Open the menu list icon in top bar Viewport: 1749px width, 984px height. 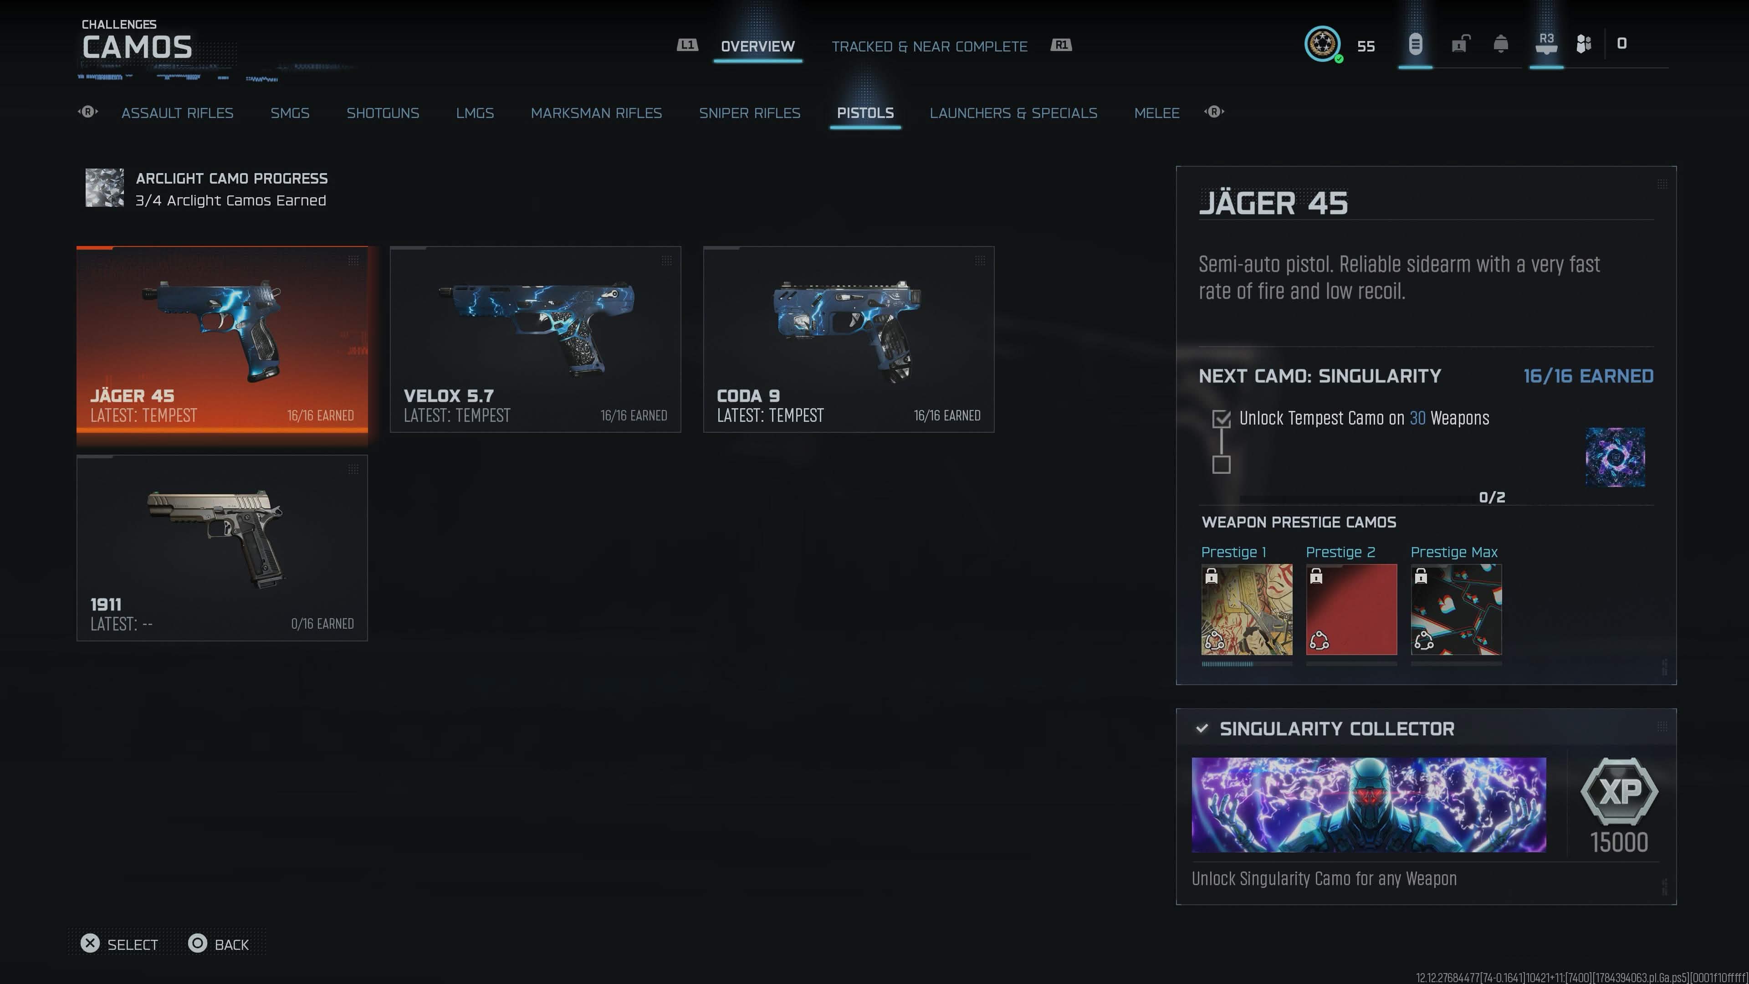point(1415,44)
